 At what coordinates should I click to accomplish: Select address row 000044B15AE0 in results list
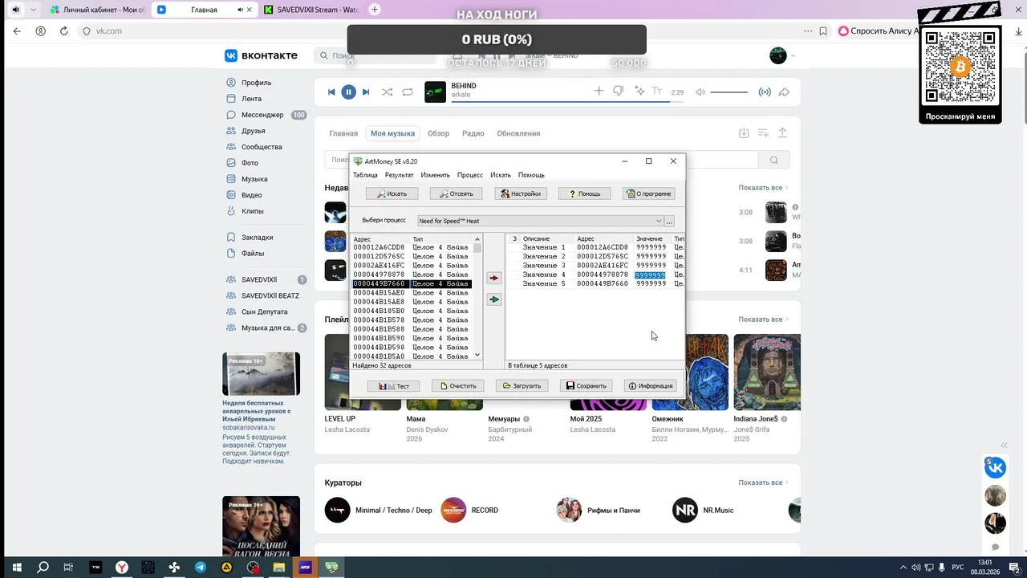tap(412, 293)
